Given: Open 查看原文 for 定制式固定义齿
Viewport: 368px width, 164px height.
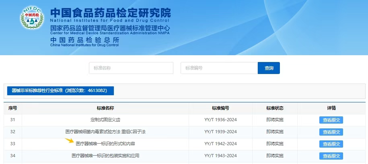Looking at the screenshot, I should click(x=331, y=120).
